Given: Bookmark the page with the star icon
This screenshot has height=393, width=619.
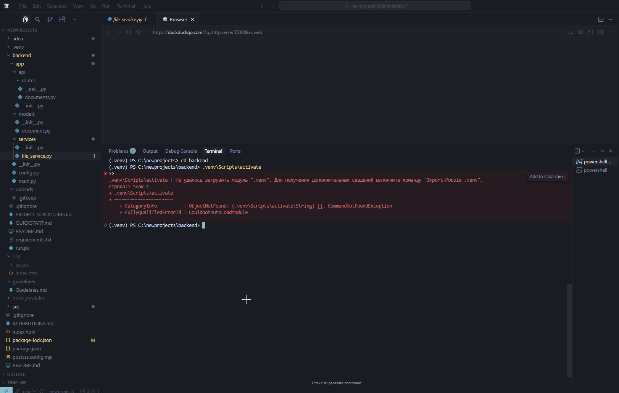Looking at the screenshot, I should coord(139,32).
